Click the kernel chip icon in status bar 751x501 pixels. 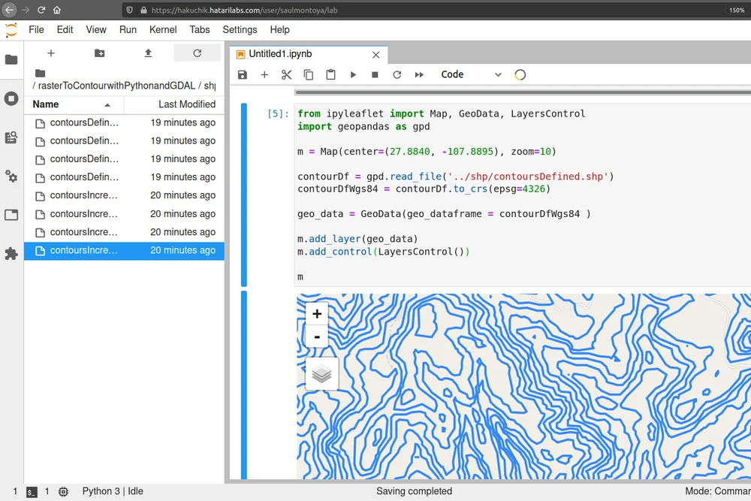63,491
